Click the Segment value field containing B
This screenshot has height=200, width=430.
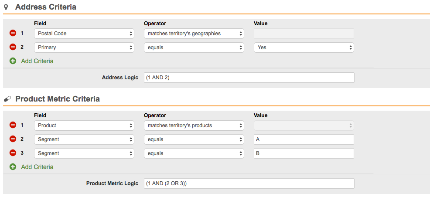coord(304,153)
